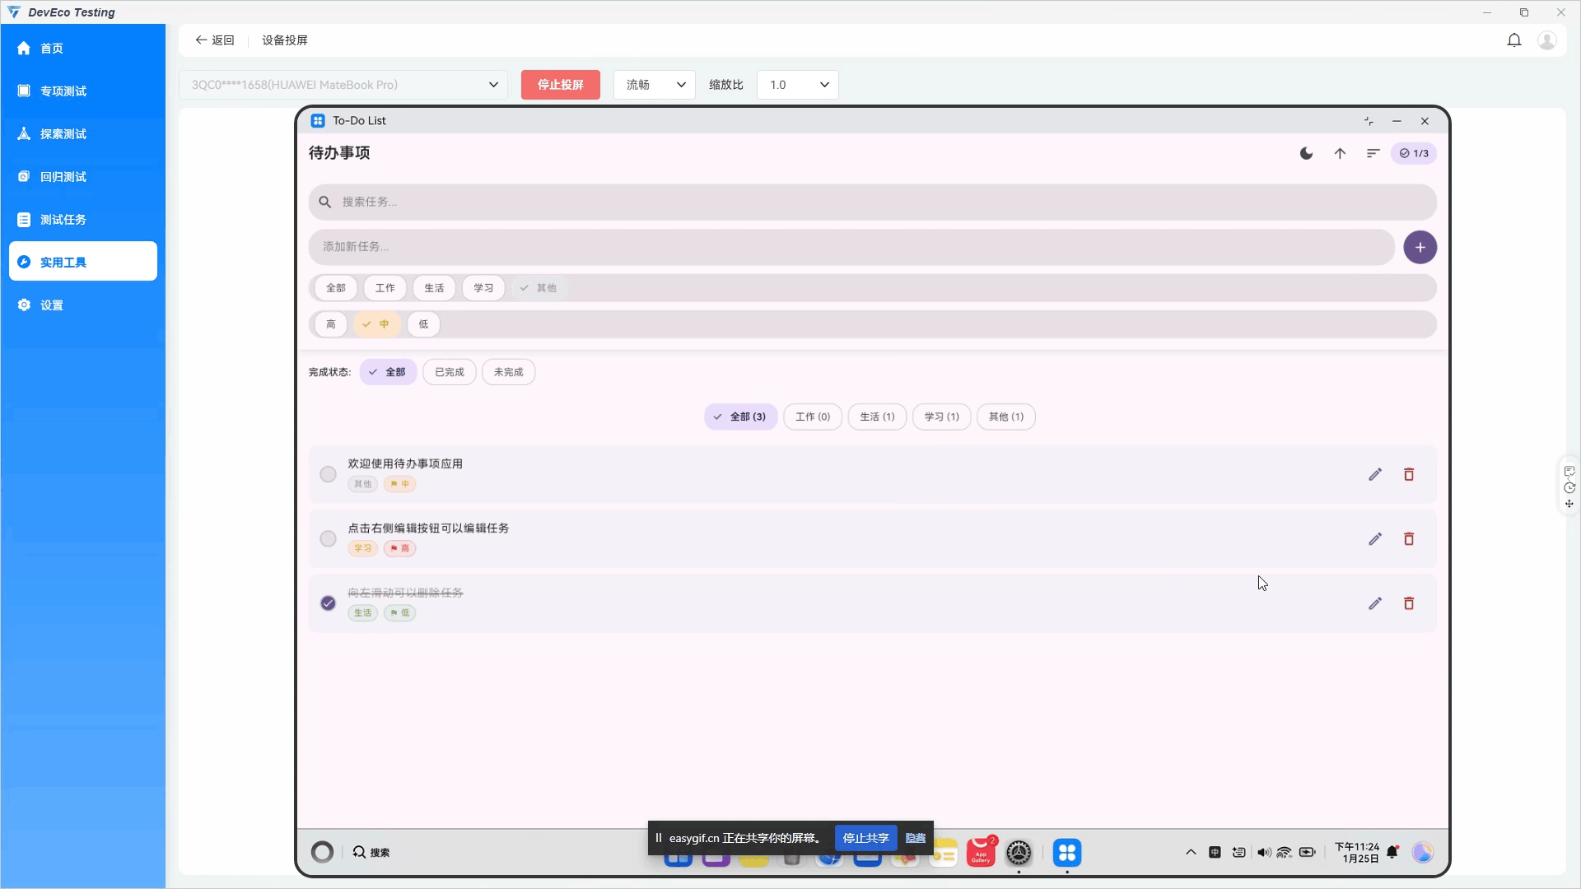
Task: Click the 停止投屏 button
Action: [x=560, y=85]
